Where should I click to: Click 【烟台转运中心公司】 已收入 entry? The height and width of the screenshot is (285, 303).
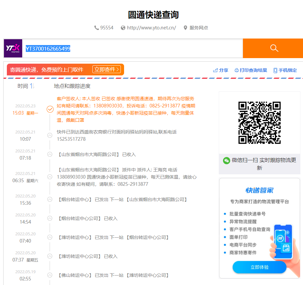coord(87,218)
